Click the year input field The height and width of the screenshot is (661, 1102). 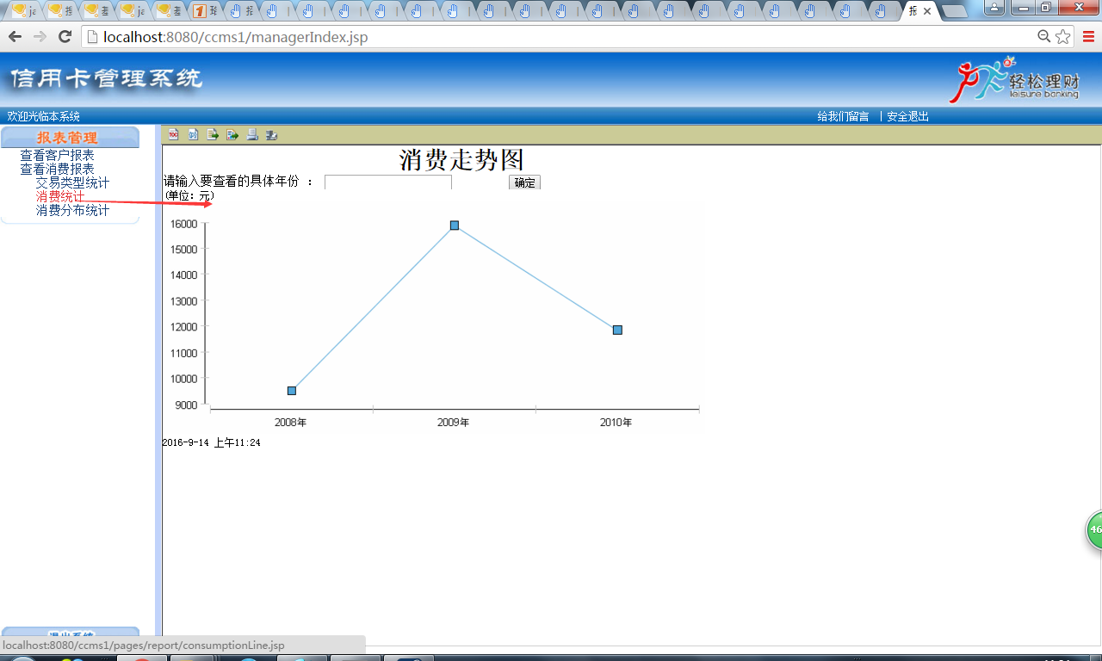(x=387, y=182)
